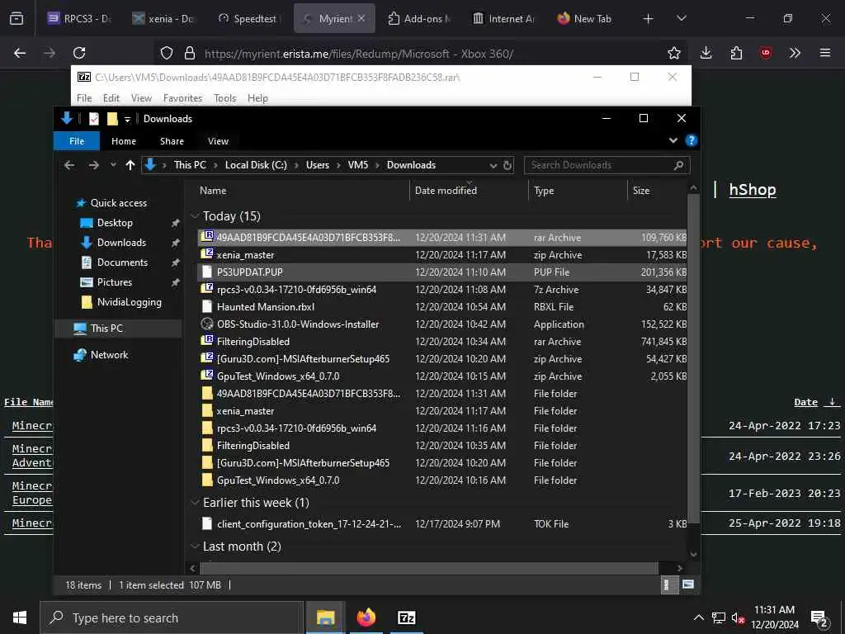Open Explorer View ribbon tab

[x=218, y=140]
